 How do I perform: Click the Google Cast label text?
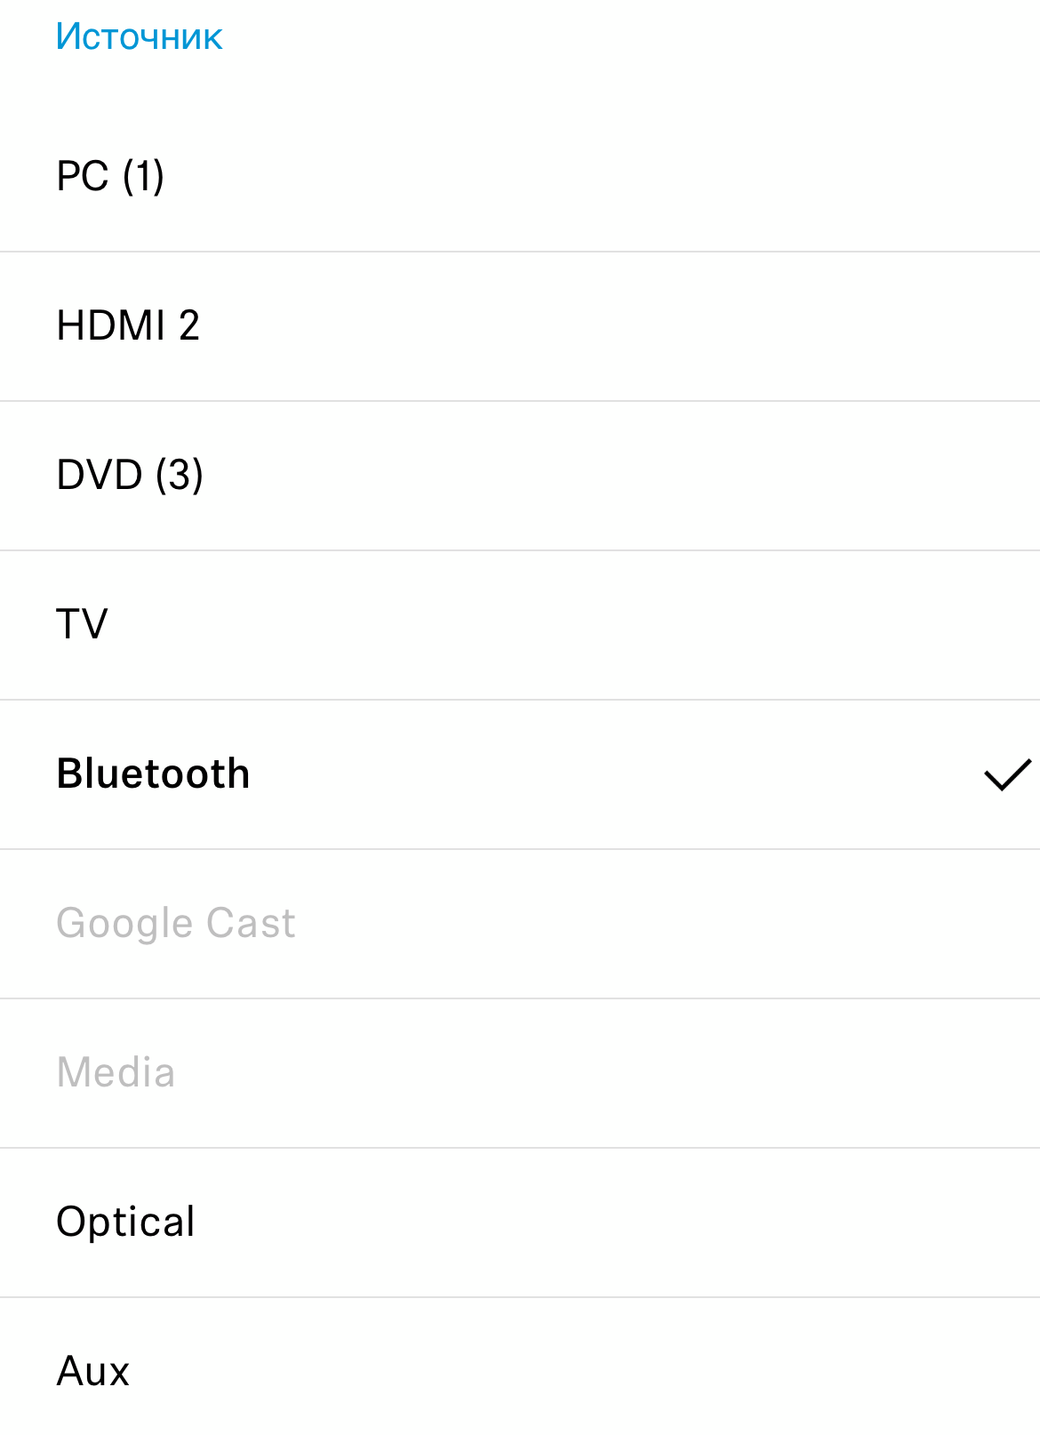coord(176,923)
